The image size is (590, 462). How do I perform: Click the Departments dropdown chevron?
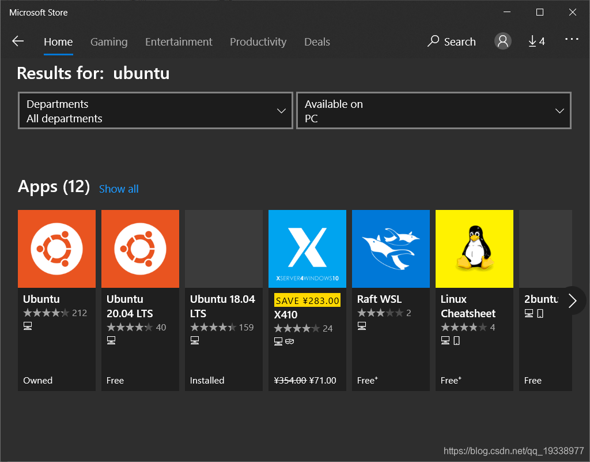click(281, 111)
